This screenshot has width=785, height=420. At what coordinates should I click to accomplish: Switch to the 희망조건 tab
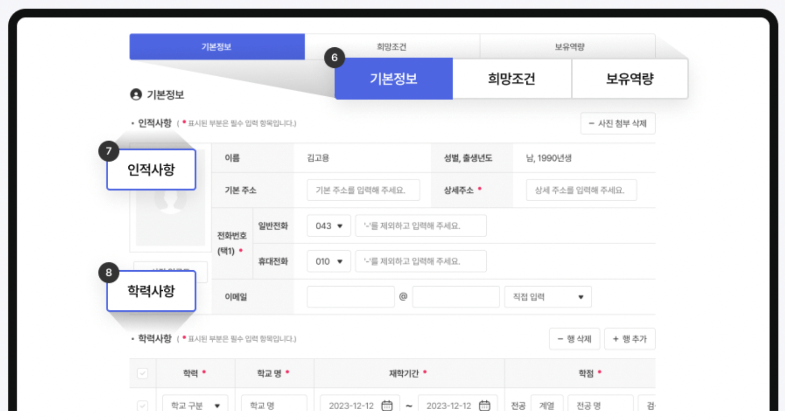point(512,79)
